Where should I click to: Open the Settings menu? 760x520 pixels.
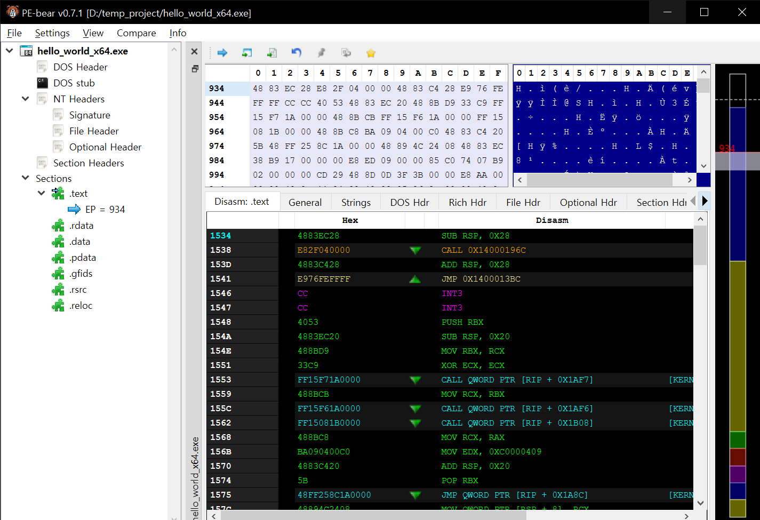click(x=52, y=33)
